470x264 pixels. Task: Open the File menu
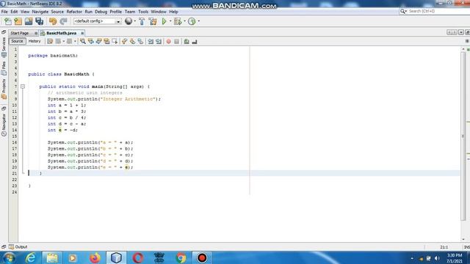pos(4,12)
